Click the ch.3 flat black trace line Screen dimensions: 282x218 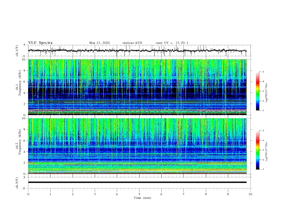(x=137, y=182)
